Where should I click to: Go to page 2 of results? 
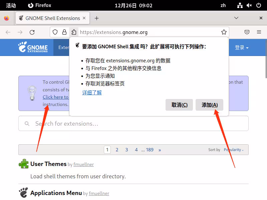117,150
